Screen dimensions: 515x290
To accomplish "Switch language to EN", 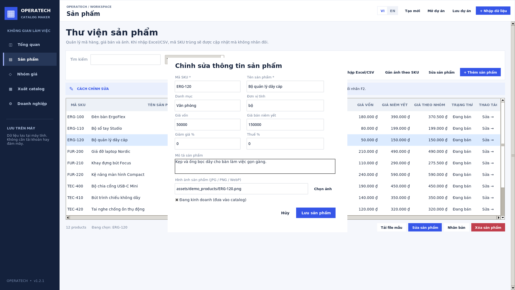I will pos(392,11).
